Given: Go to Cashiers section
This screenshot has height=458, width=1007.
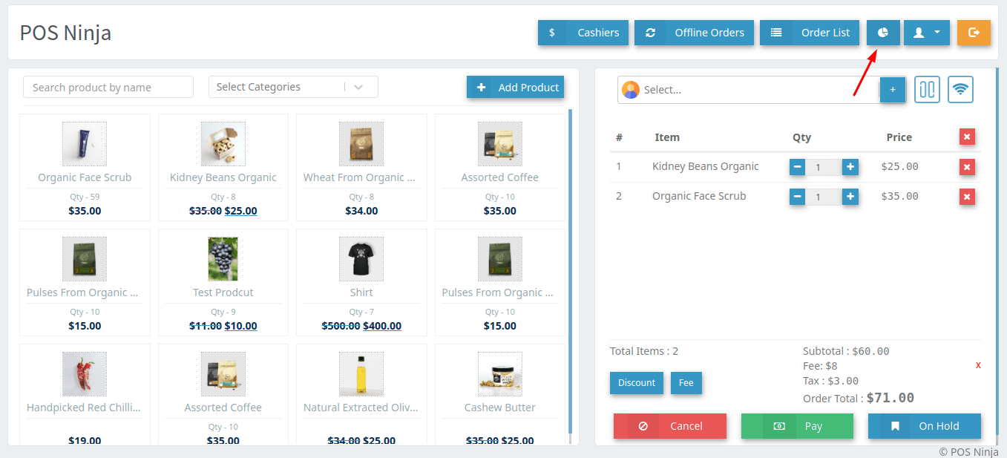Looking at the screenshot, I should coord(583,33).
